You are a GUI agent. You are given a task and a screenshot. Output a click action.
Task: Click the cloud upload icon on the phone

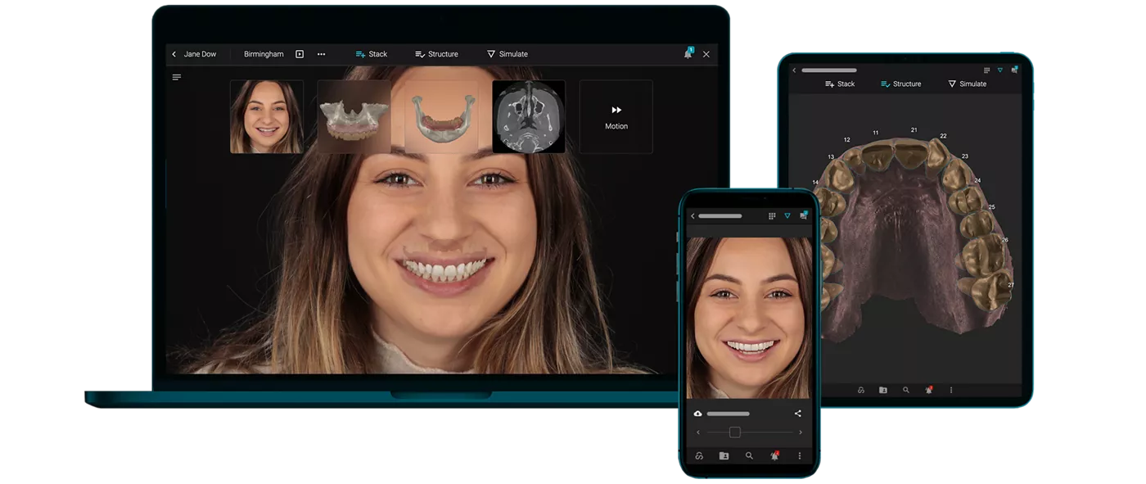click(x=697, y=414)
